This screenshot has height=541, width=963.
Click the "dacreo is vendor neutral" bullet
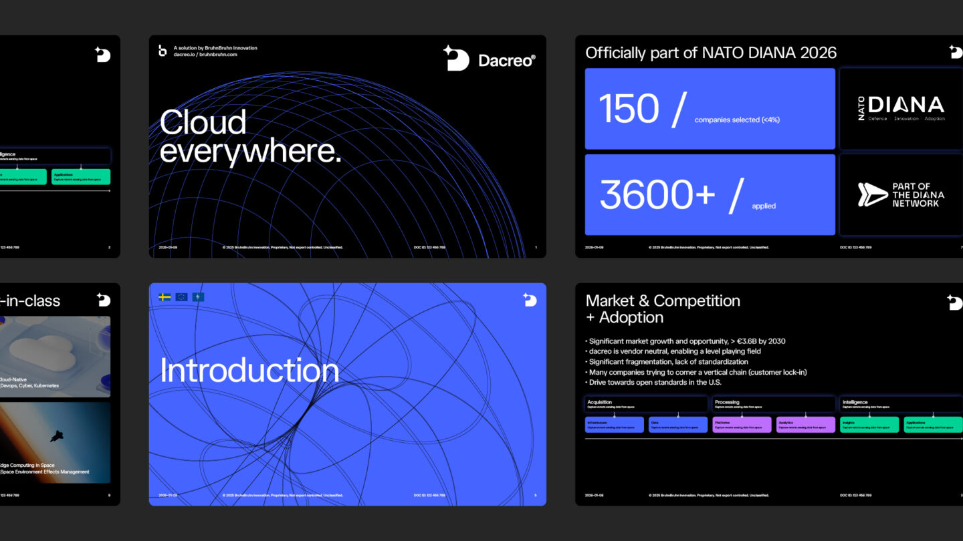(x=673, y=351)
